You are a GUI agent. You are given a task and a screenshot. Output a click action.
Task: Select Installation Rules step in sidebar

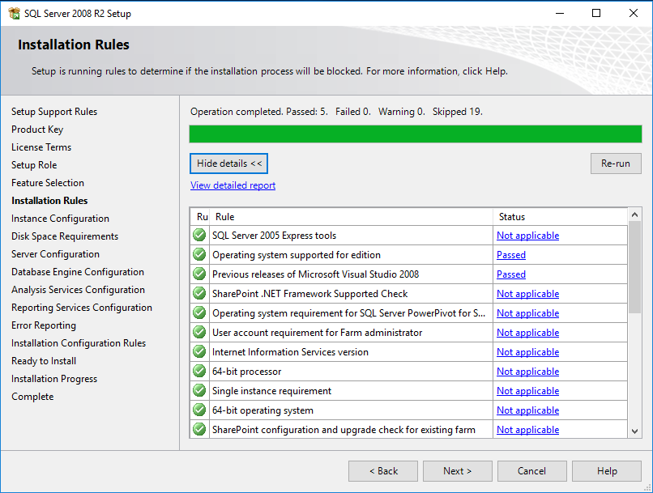pos(49,201)
